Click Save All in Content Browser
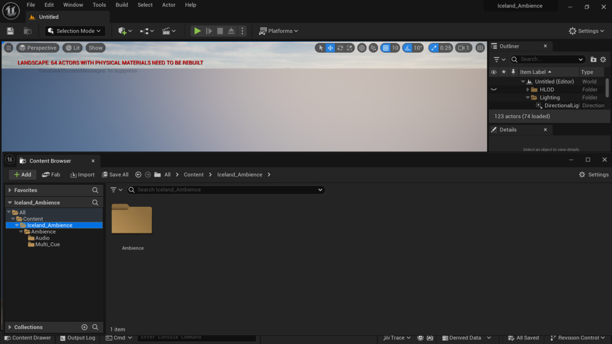The width and height of the screenshot is (612, 344). (x=115, y=175)
